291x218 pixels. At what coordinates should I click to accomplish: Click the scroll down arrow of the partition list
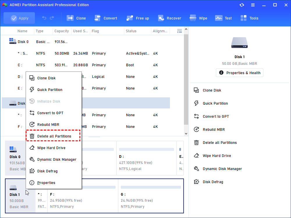tap(186, 133)
